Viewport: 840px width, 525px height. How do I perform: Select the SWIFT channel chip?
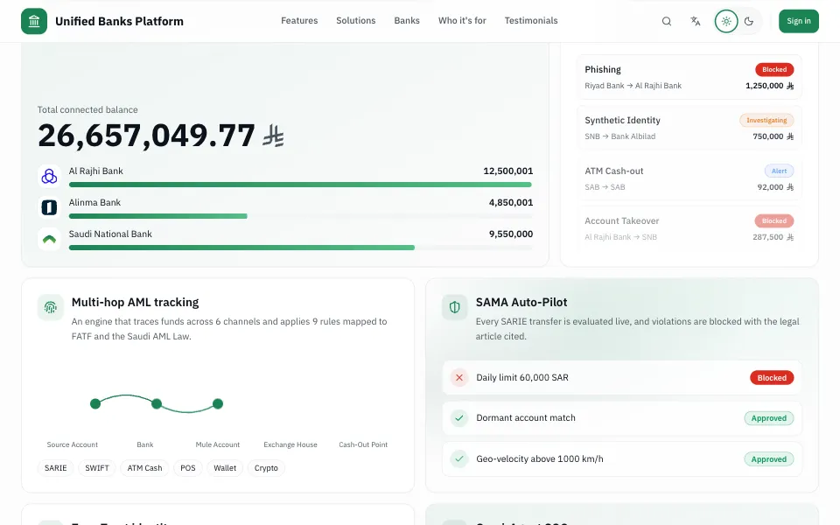coord(97,468)
